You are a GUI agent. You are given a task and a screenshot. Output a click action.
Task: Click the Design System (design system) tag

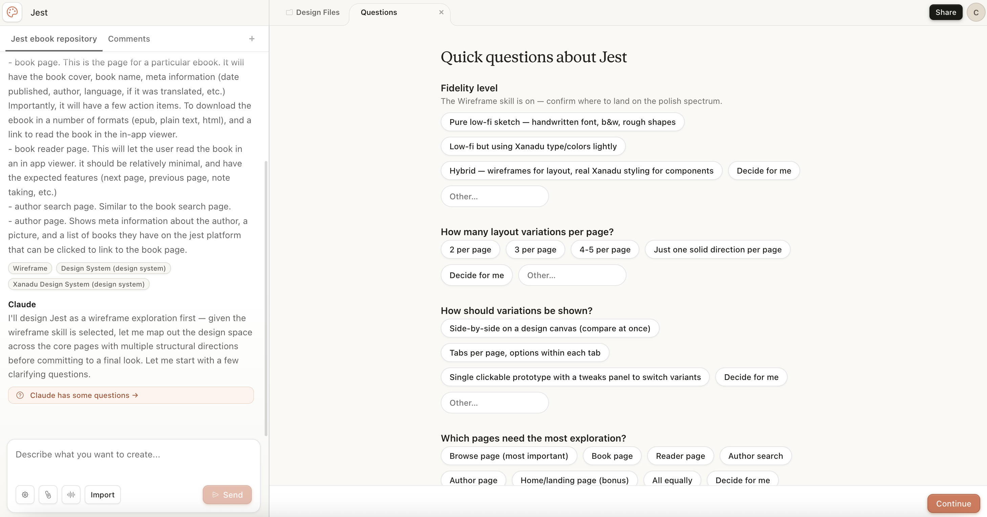[x=113, y=268]
